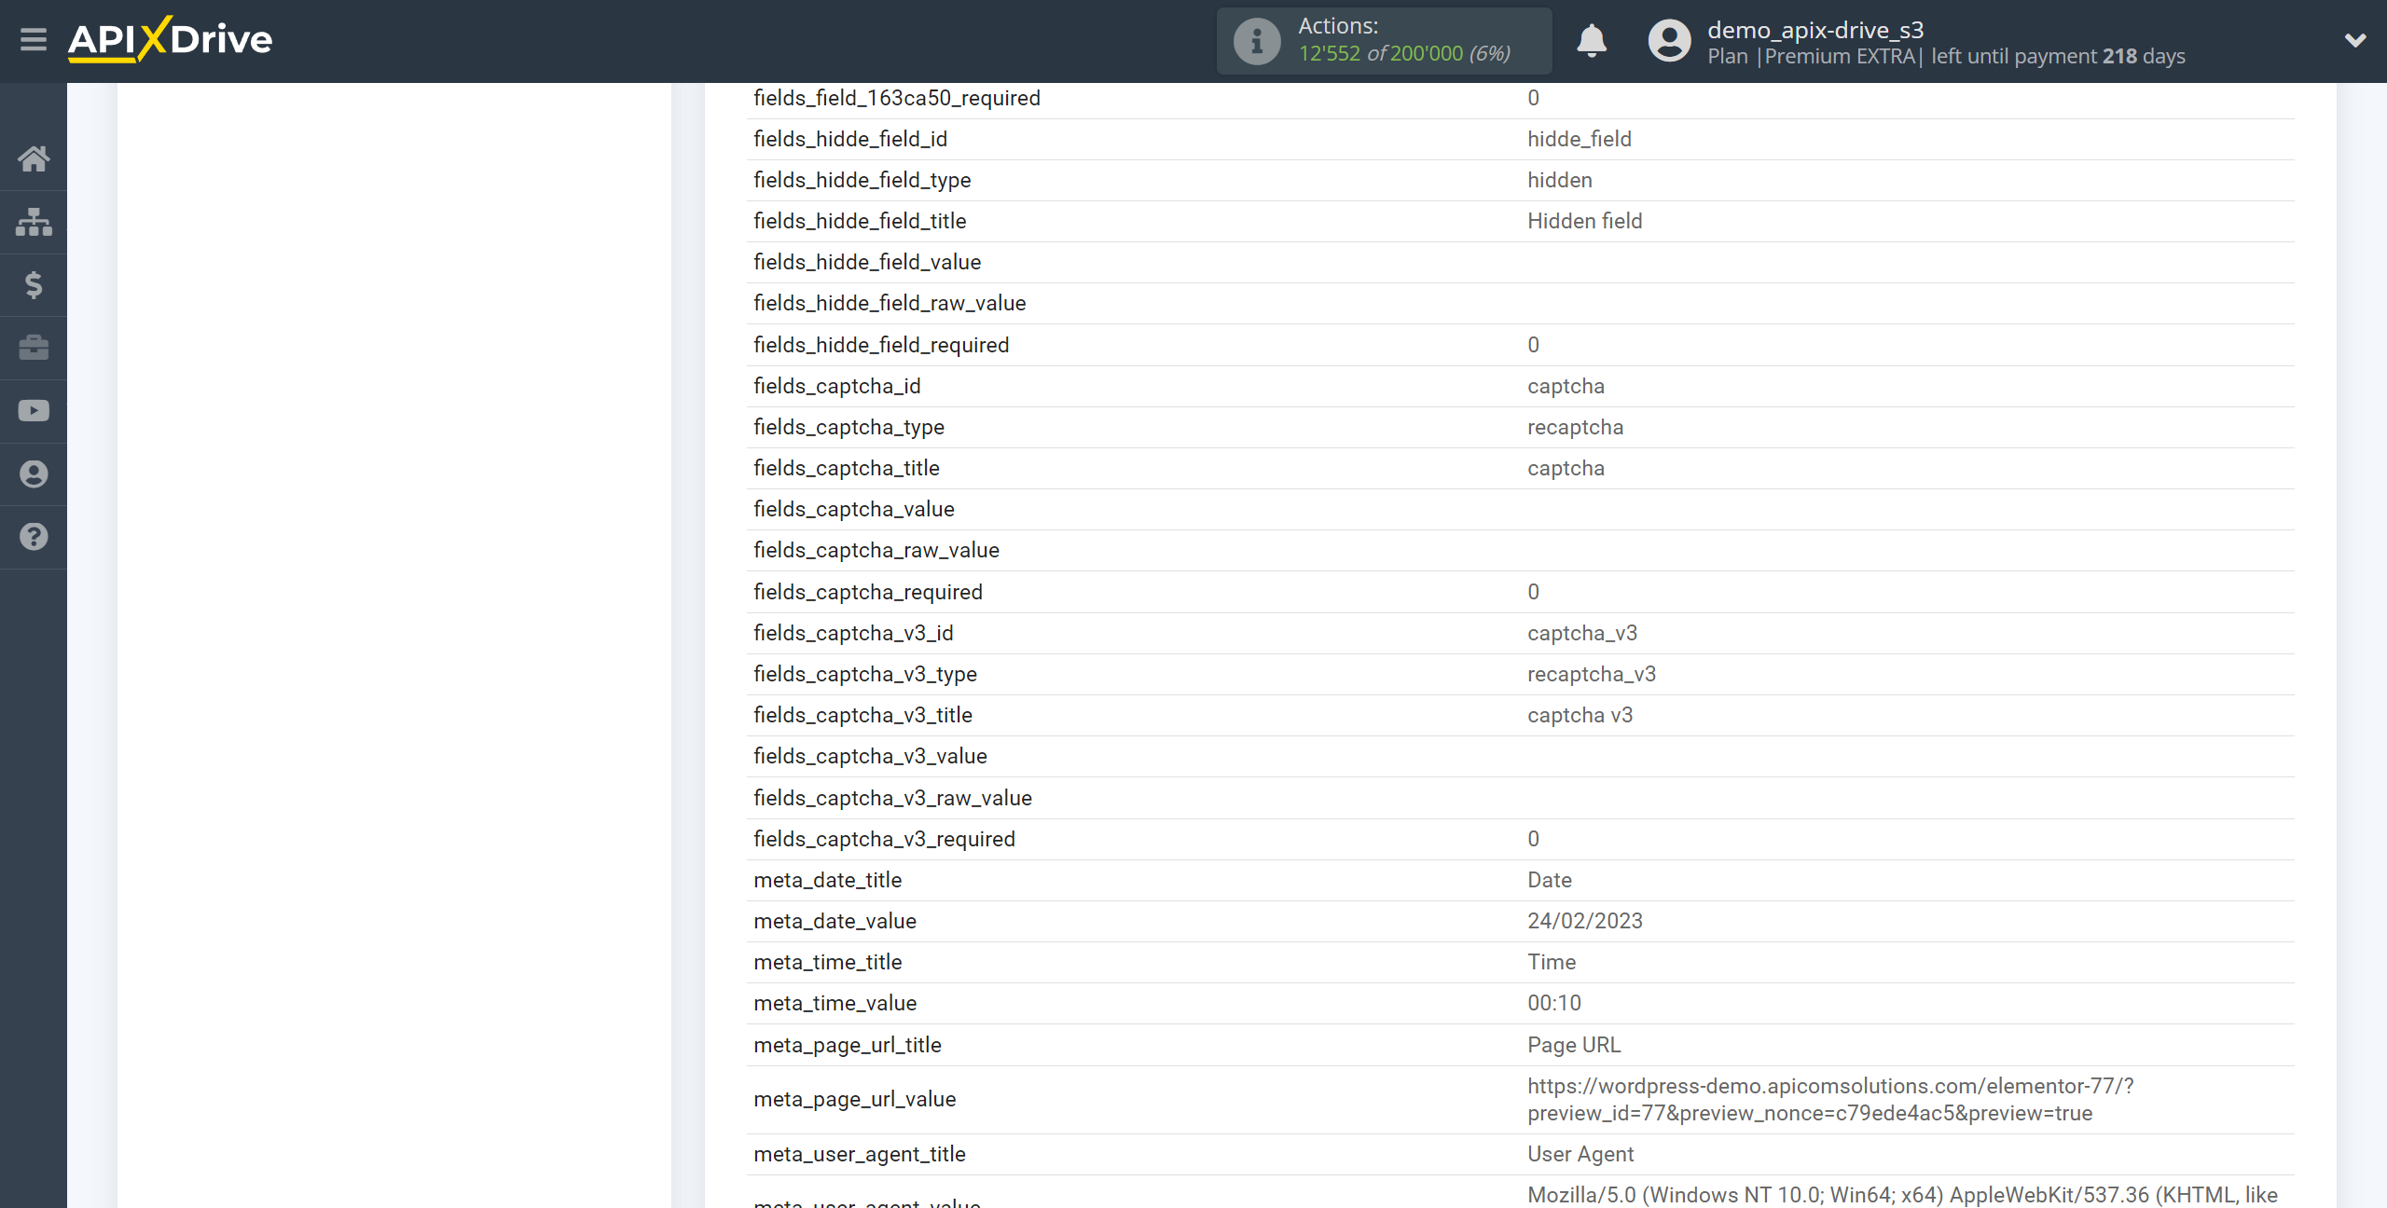Select the wordpress-demo page URL value
The image size is (2387, 1208).
pos(1830,1100)
